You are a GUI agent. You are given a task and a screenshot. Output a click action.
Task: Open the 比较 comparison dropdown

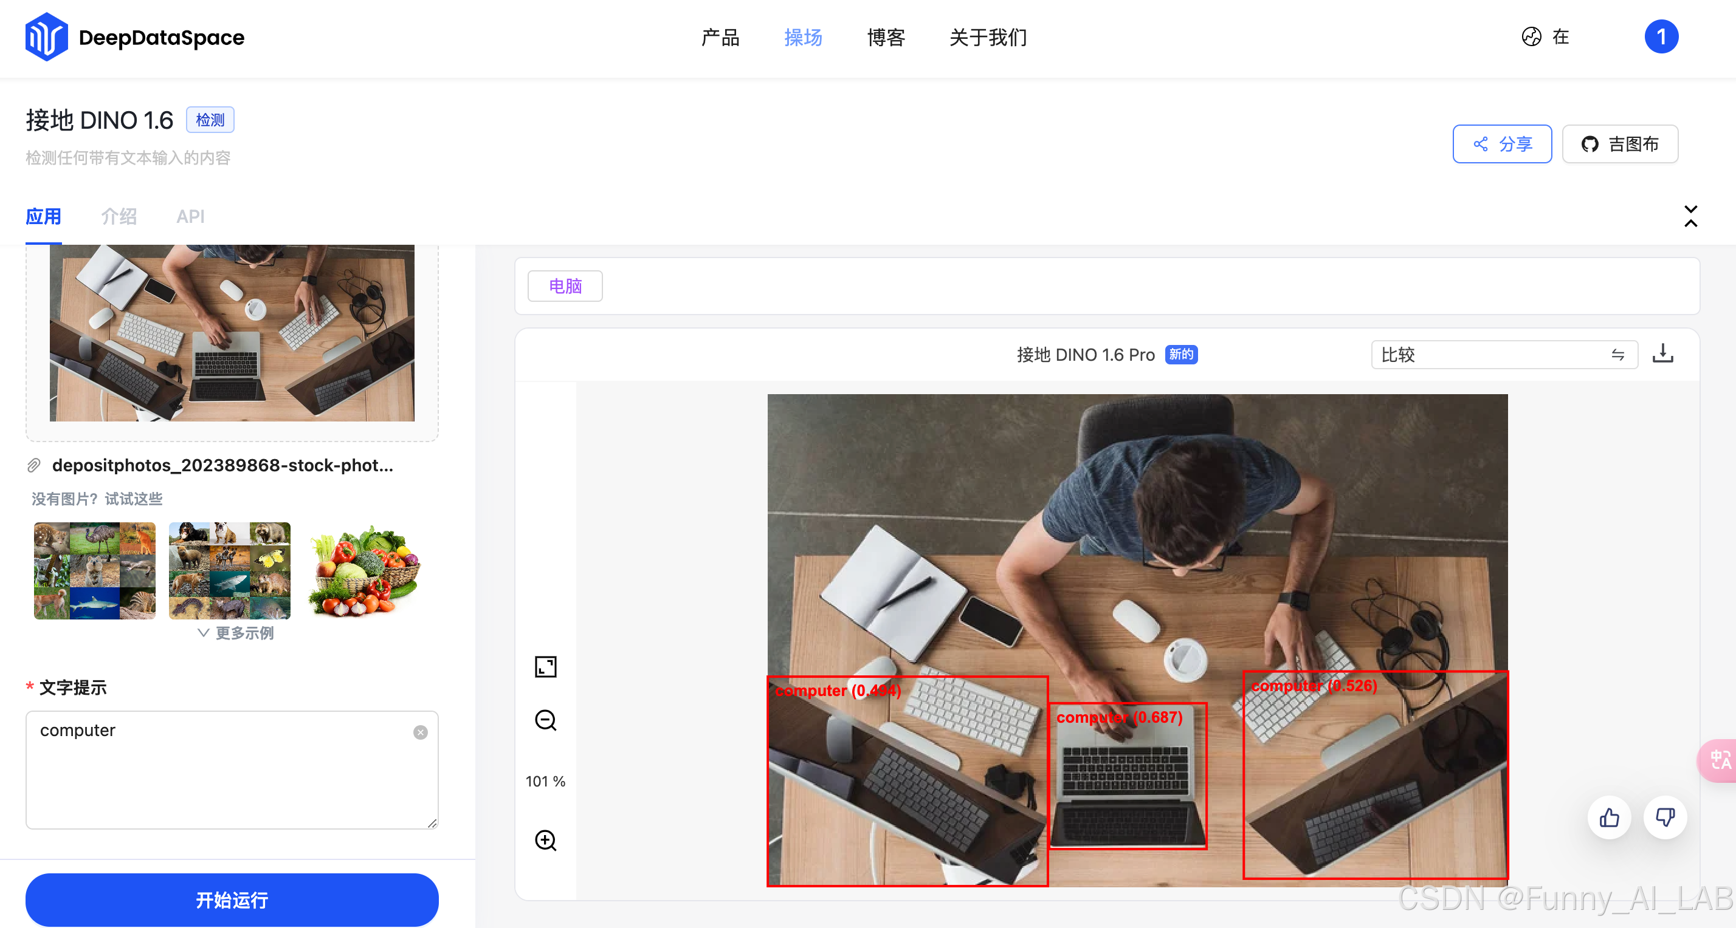(1504, 354)
